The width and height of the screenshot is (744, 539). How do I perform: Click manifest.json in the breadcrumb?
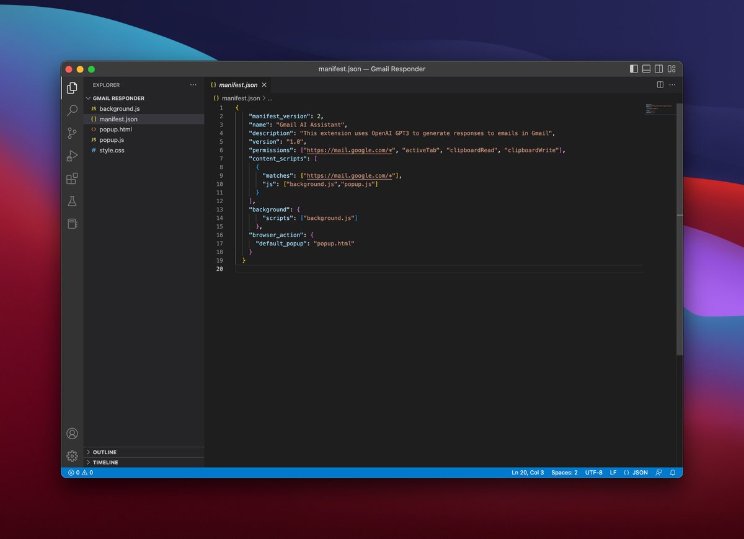coord(241,98)
